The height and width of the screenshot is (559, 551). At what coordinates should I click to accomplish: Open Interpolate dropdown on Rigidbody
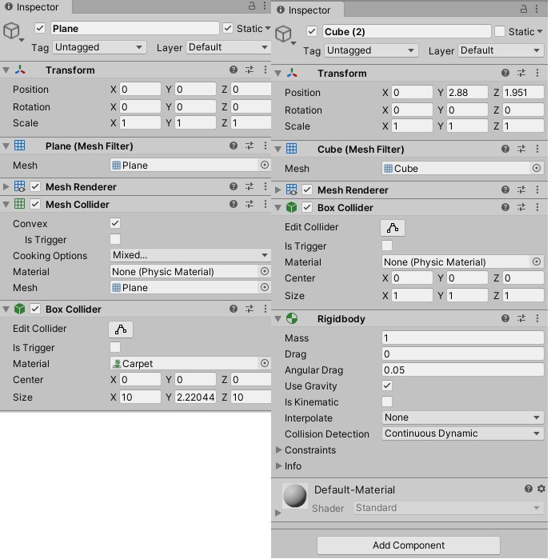(x=462, y=417)
